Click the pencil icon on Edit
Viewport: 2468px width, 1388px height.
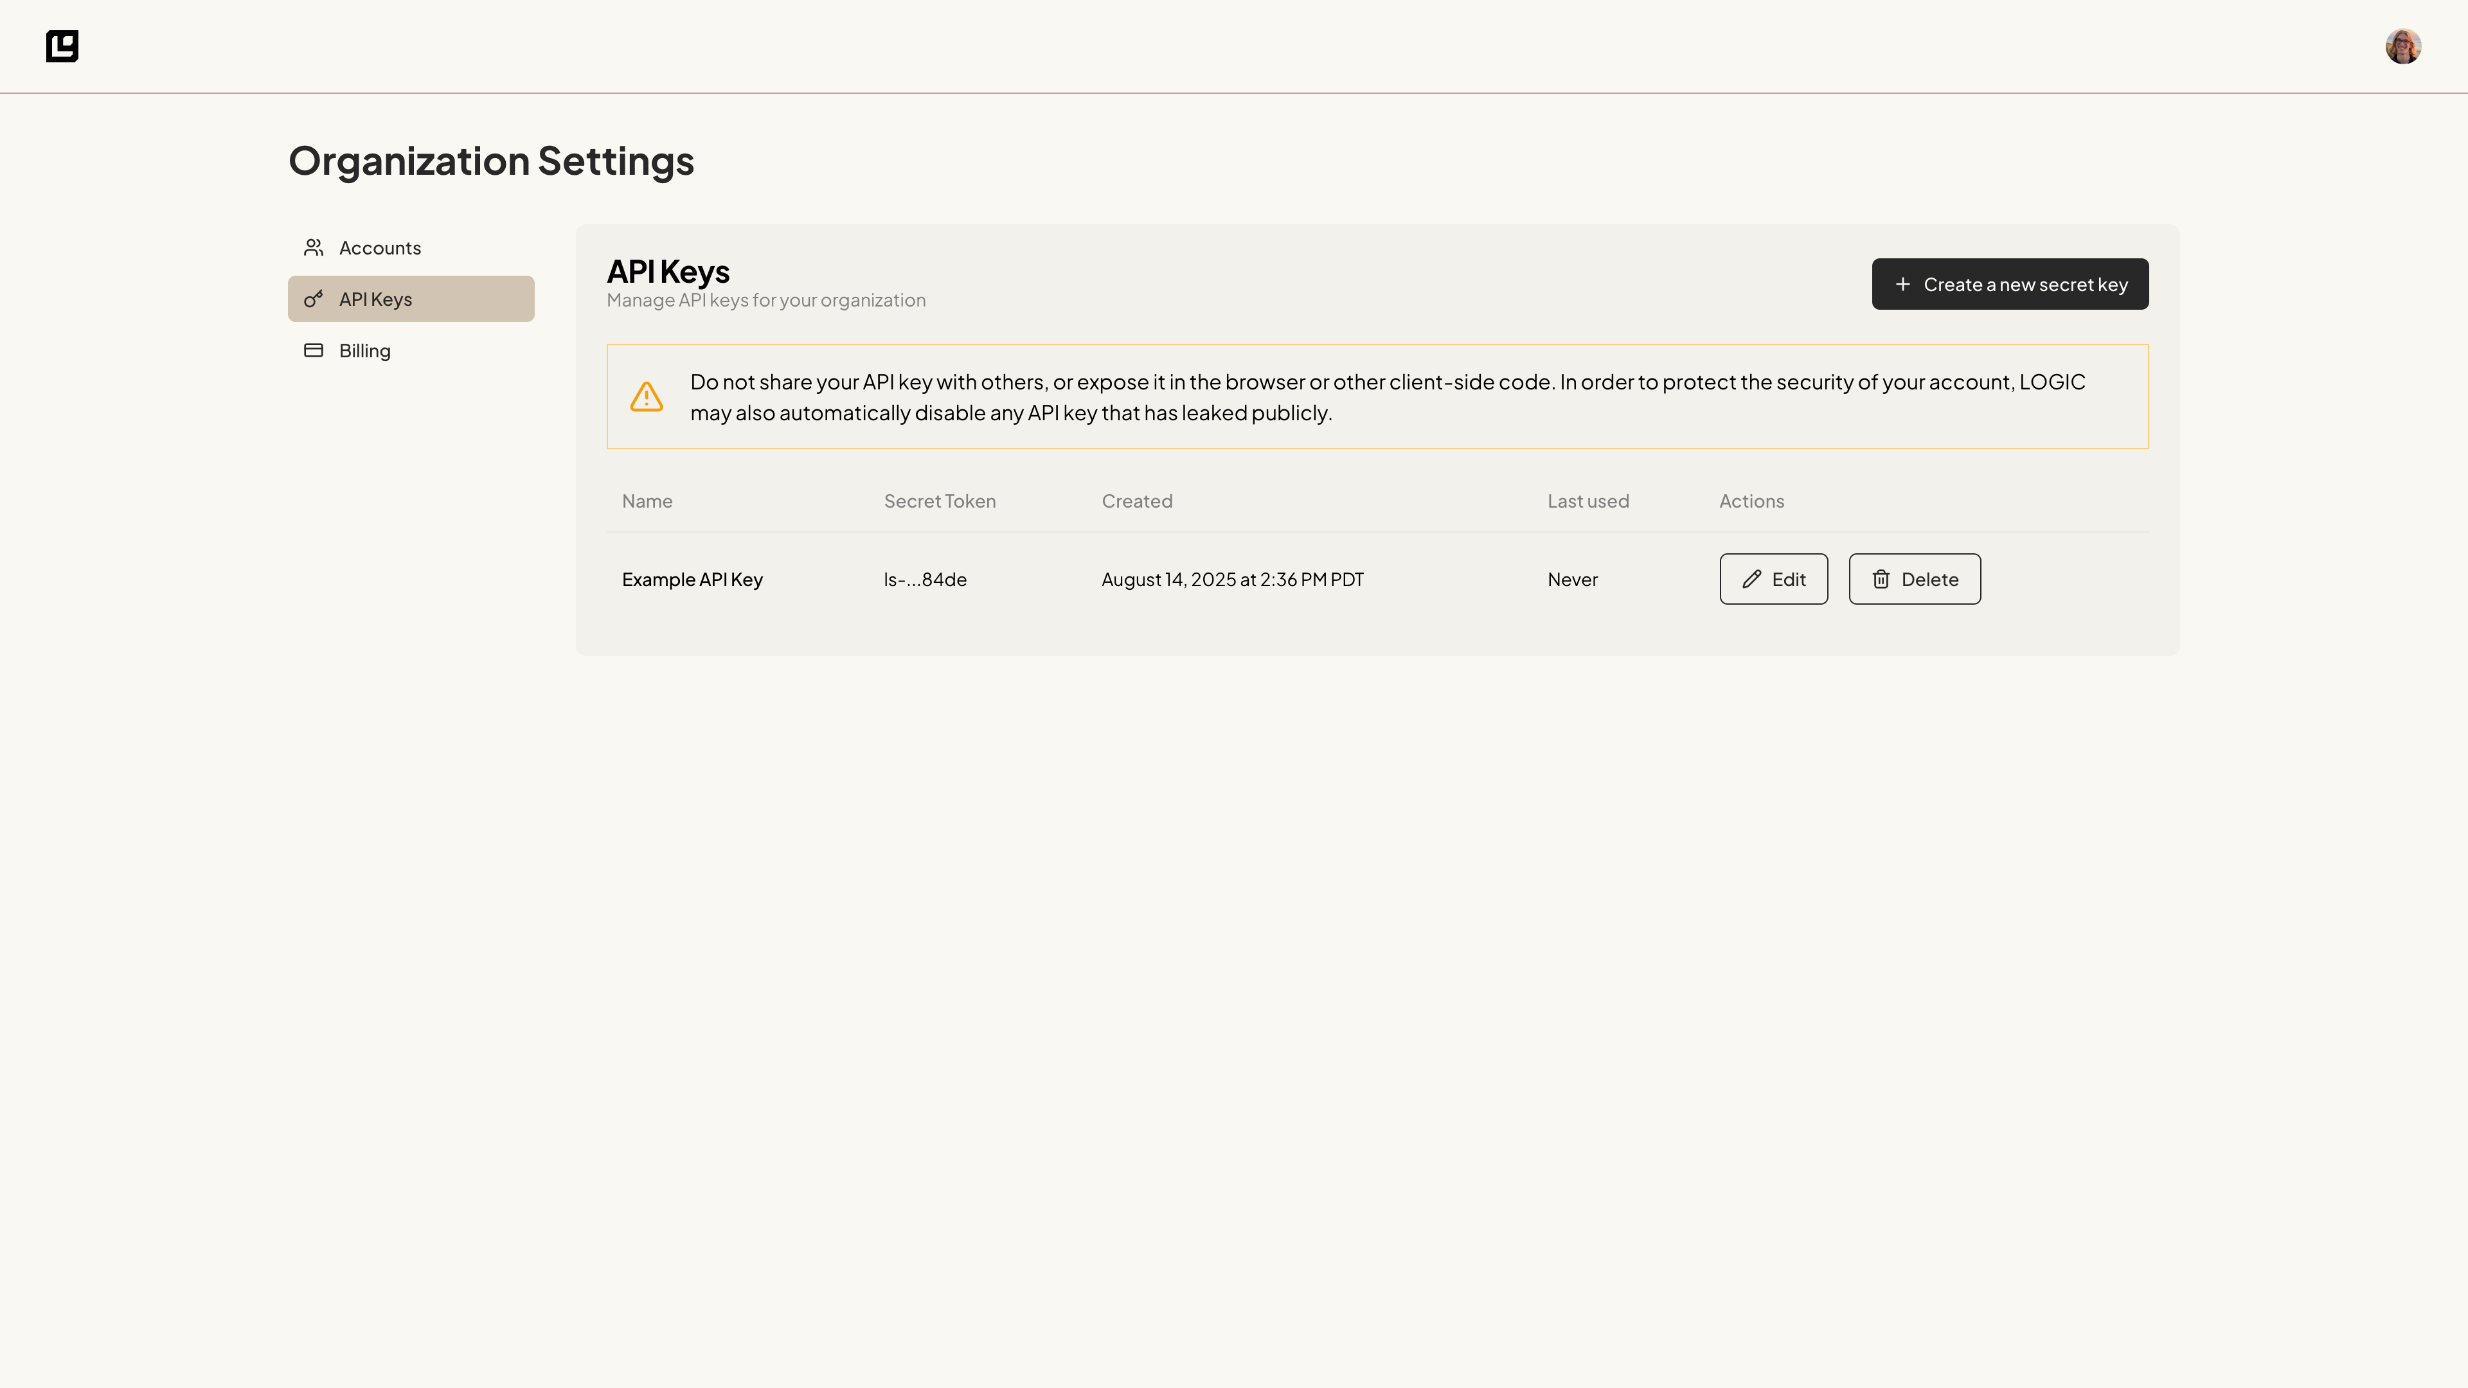[x=1751, y=580]
